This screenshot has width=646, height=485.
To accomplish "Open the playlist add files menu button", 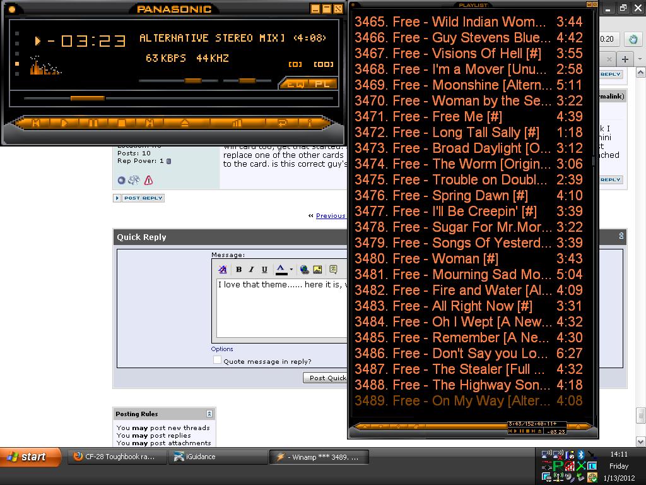I will tap(364, 426).
